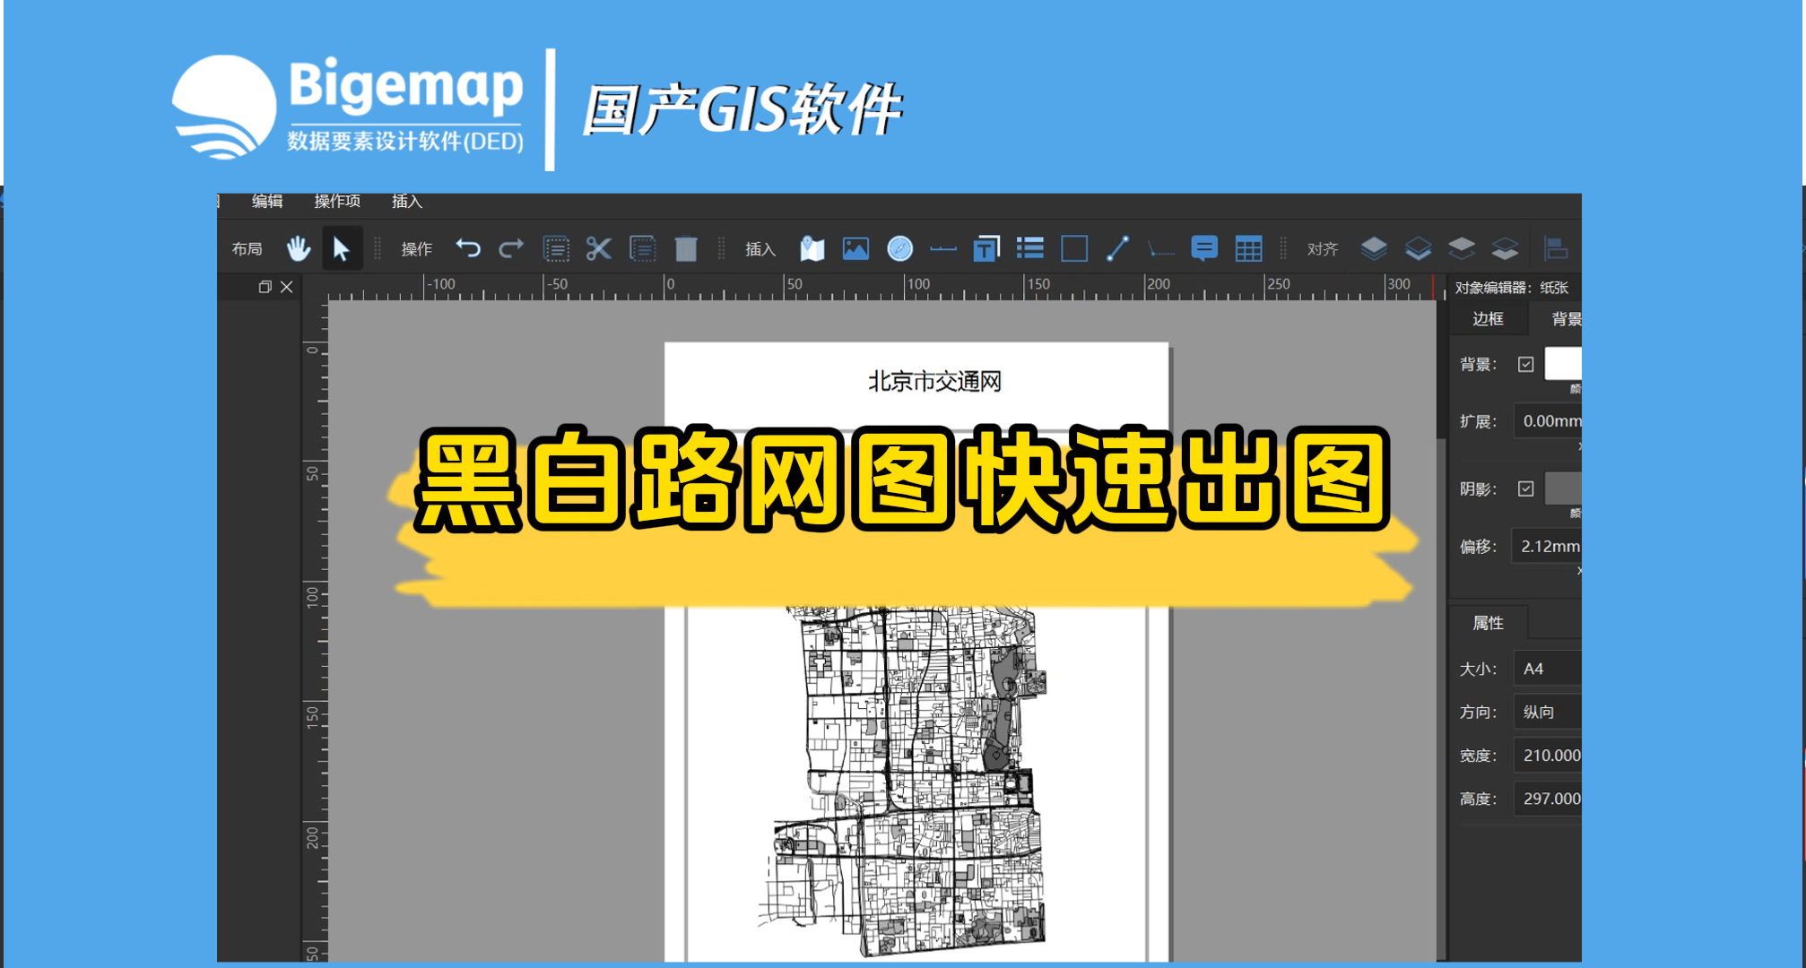Click the 对象编辑器: 纸张 panel title
Screen dimensions: 1806x968
click(1512, 287)
